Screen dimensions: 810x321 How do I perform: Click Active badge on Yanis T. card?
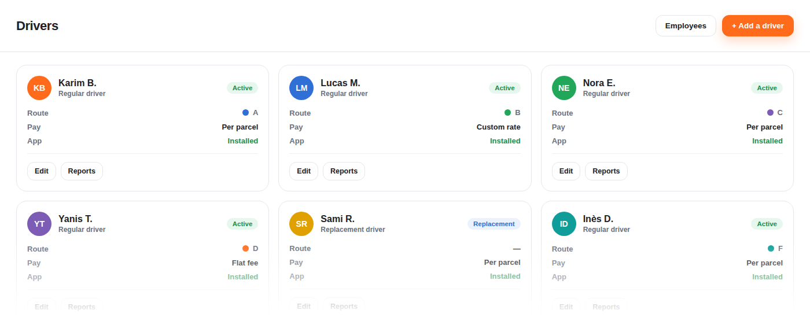pyautogui.click(x=242, y=224)
